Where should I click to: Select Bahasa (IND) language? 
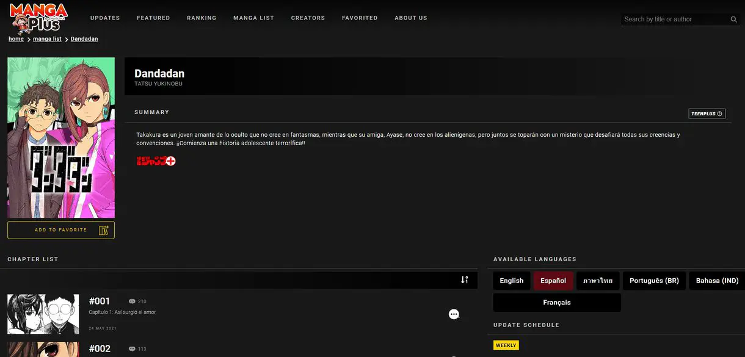717,281
